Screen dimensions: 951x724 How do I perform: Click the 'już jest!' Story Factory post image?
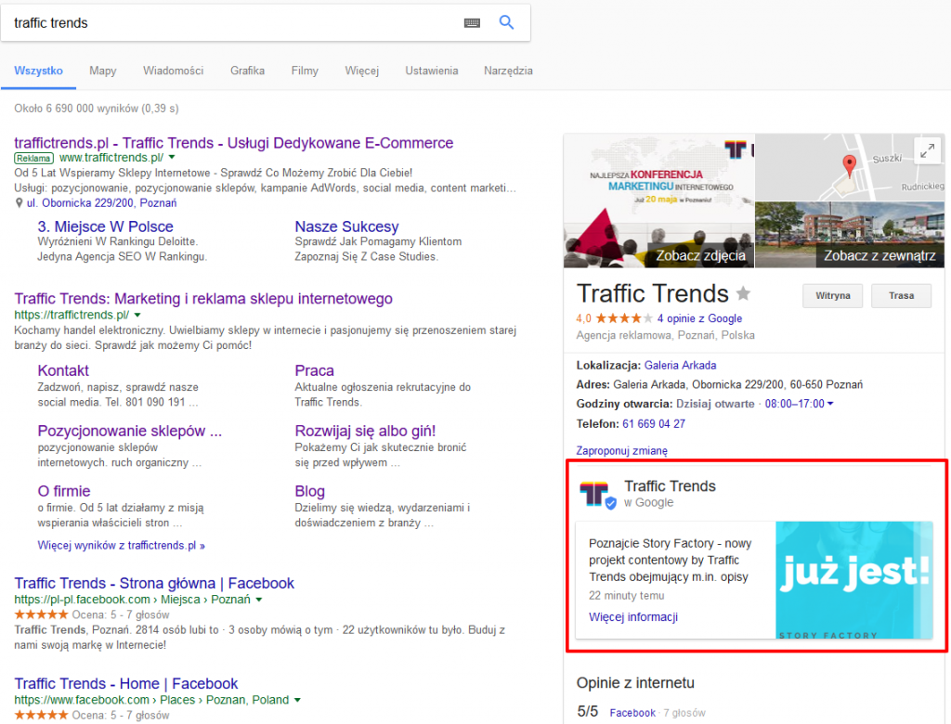click(x=854, y=580)
